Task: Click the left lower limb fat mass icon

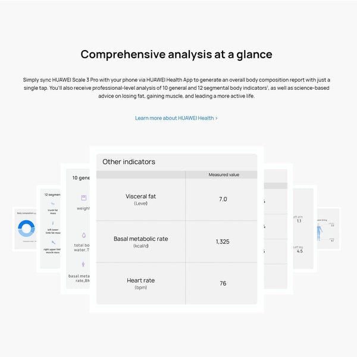Action: tap(52, 223)
